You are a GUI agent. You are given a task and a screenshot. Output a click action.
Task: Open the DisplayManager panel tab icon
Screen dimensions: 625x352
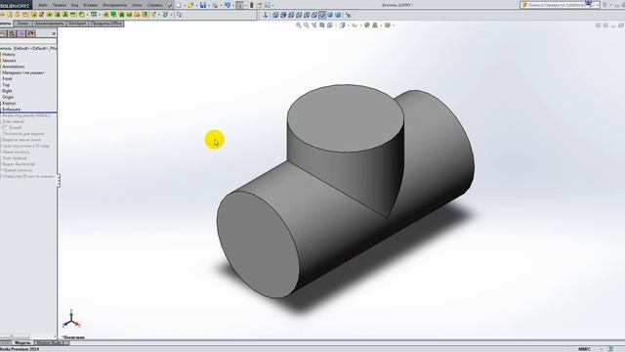tap(31, 34)
